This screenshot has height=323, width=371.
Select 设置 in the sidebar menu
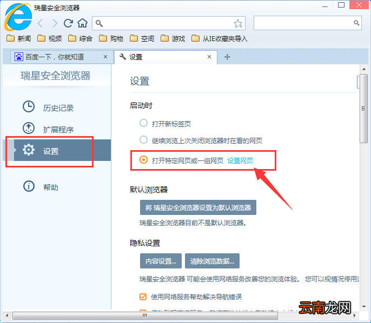coord(57,150)
